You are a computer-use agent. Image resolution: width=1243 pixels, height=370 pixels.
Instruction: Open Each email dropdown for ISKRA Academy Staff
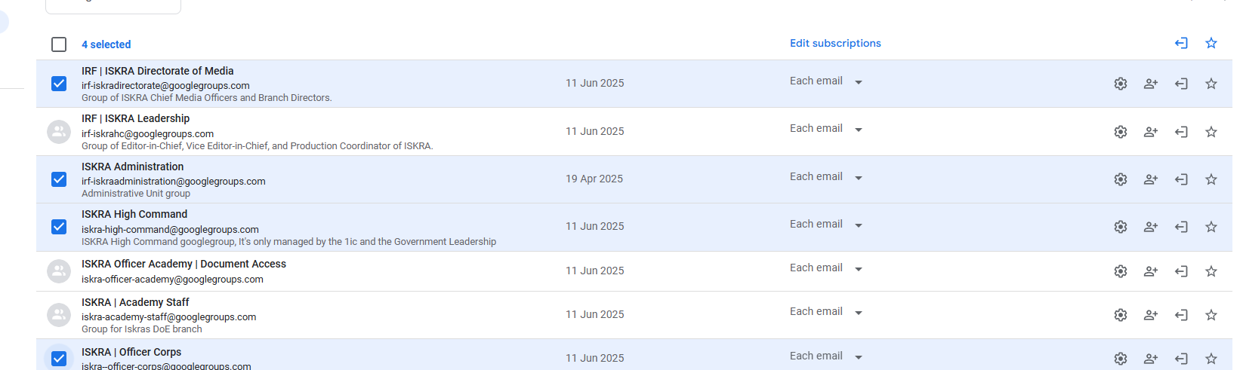826,312
